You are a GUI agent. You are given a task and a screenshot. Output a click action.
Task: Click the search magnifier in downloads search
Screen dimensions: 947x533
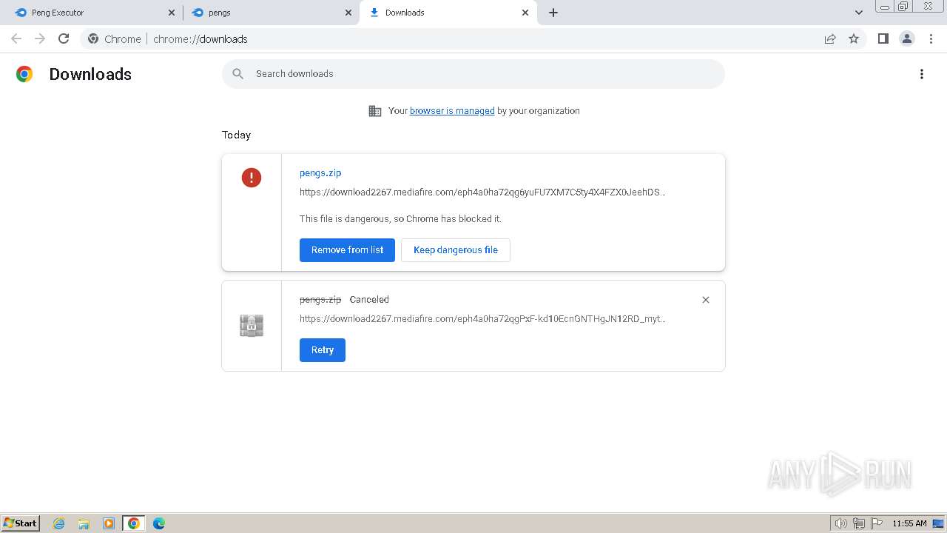point(237,73)
